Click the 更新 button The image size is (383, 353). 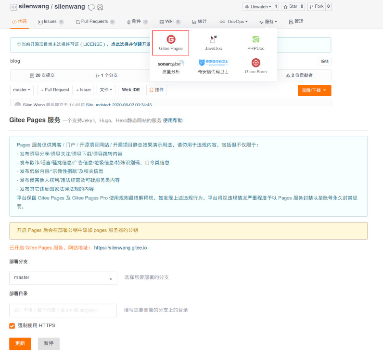coord(20,343)
